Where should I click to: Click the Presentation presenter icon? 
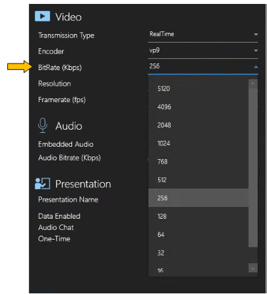pyautogui.click(x=43, y=183)
